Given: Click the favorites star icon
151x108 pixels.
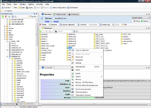Looking at the screenshot, I should coord(2,11).
